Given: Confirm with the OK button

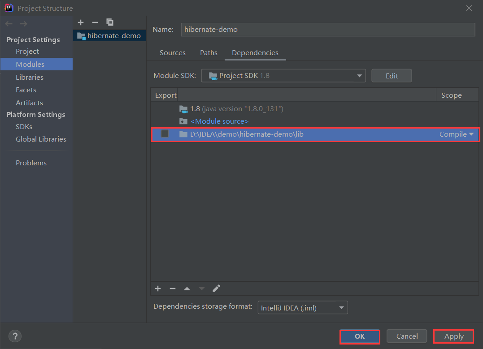Looking at the screenshot, I should [360, 336].
